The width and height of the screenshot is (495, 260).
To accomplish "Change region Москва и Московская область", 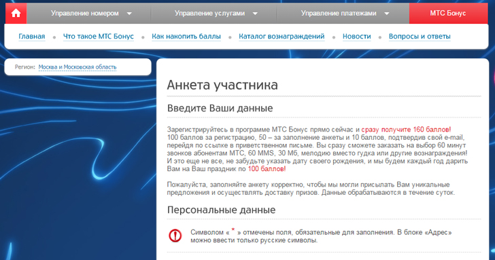I will point(78,67).
